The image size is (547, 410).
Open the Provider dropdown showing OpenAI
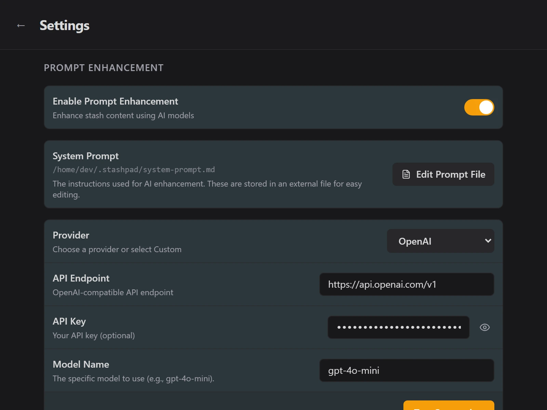(441, 241)
